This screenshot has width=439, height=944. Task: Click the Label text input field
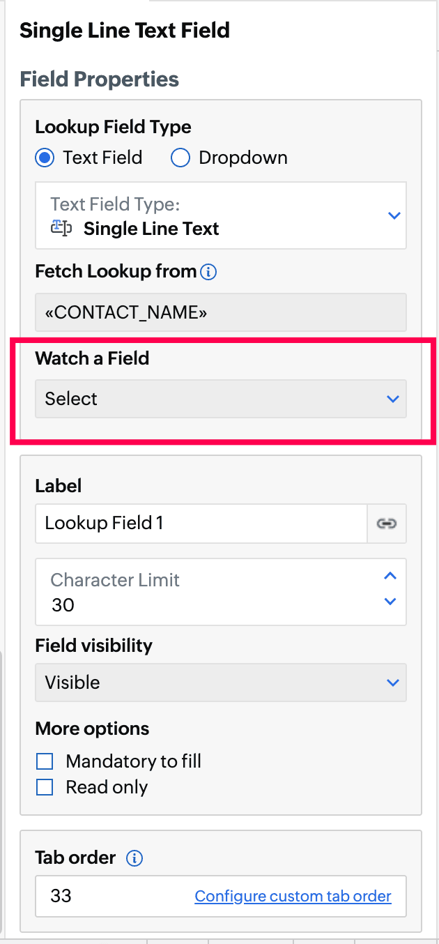coord(201,524)
